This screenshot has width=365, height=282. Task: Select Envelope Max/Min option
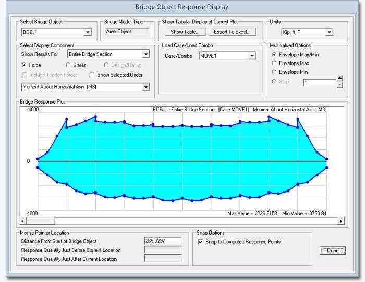274,54
